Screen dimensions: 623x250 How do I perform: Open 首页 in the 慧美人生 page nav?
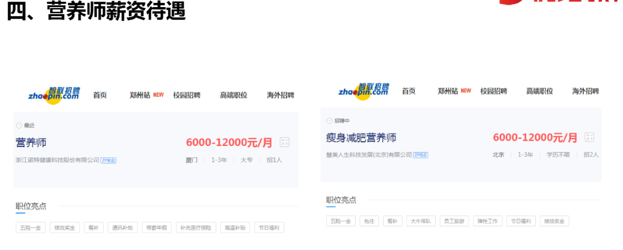coord(408,91)
